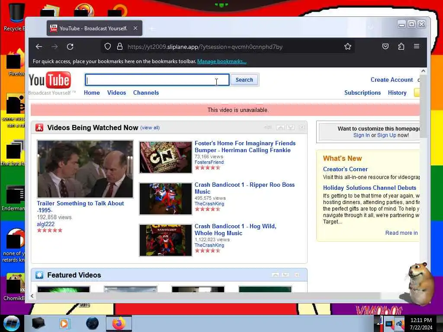Open the History link
The image size is (443, 332).
point(397,93)
